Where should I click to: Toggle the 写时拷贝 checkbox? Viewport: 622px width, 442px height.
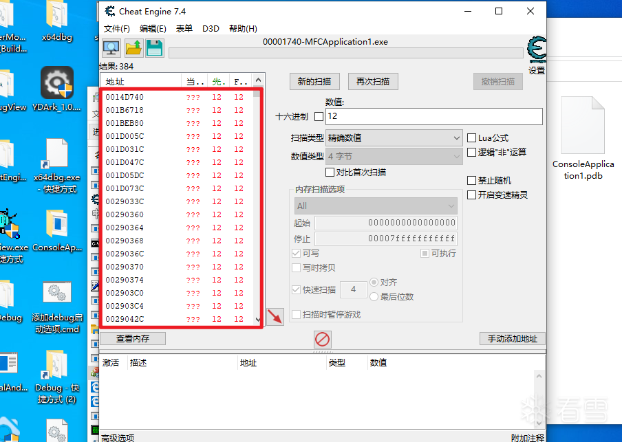pyautogui.click(x=296, y=267)
